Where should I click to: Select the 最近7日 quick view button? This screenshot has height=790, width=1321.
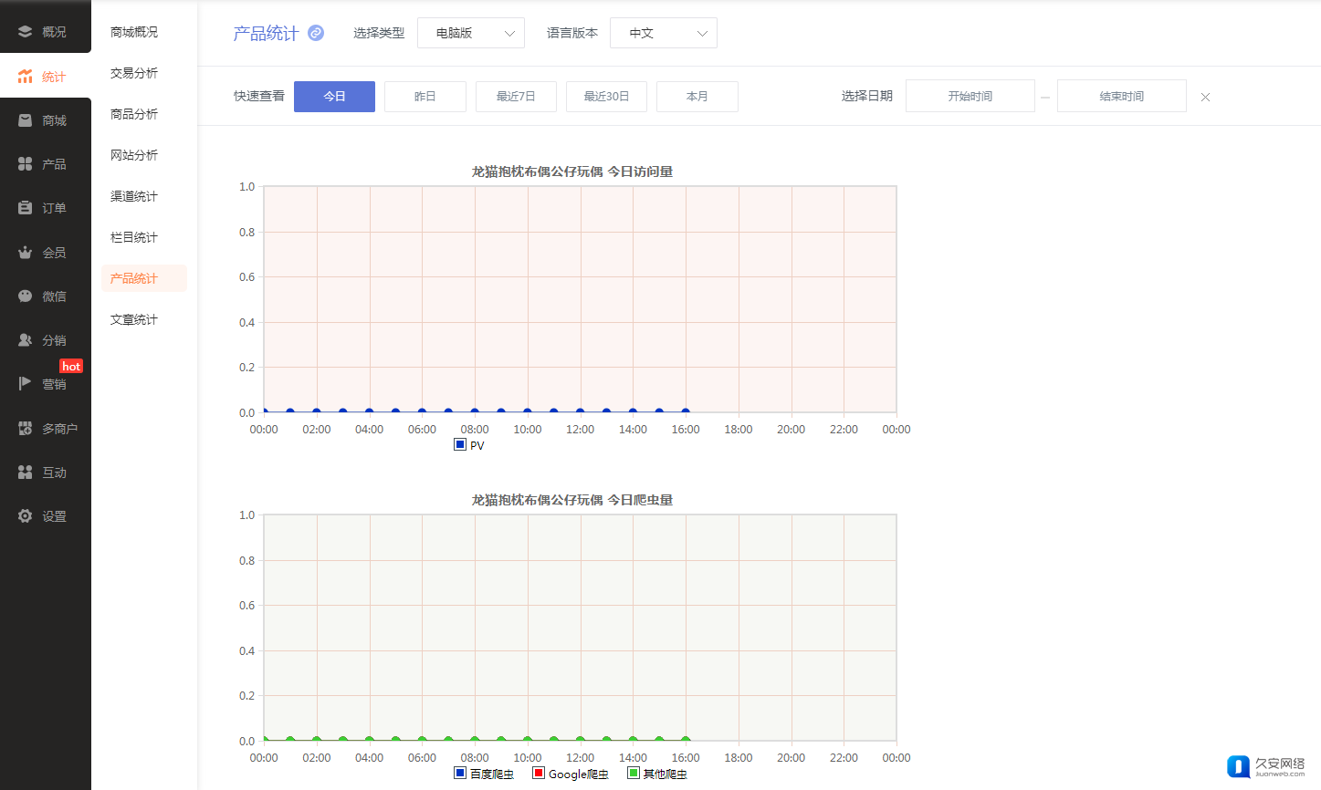tap(516, 97)
